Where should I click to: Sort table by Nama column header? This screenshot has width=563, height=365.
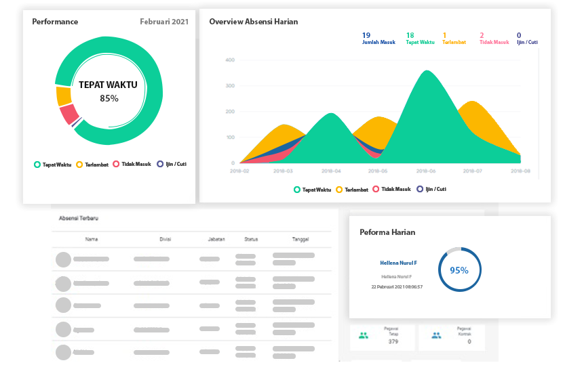[x=91, y=239]
